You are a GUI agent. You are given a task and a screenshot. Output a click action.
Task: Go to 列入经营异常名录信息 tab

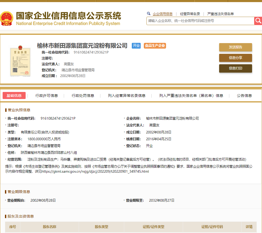pyautogui.click(x=127, y=96)
